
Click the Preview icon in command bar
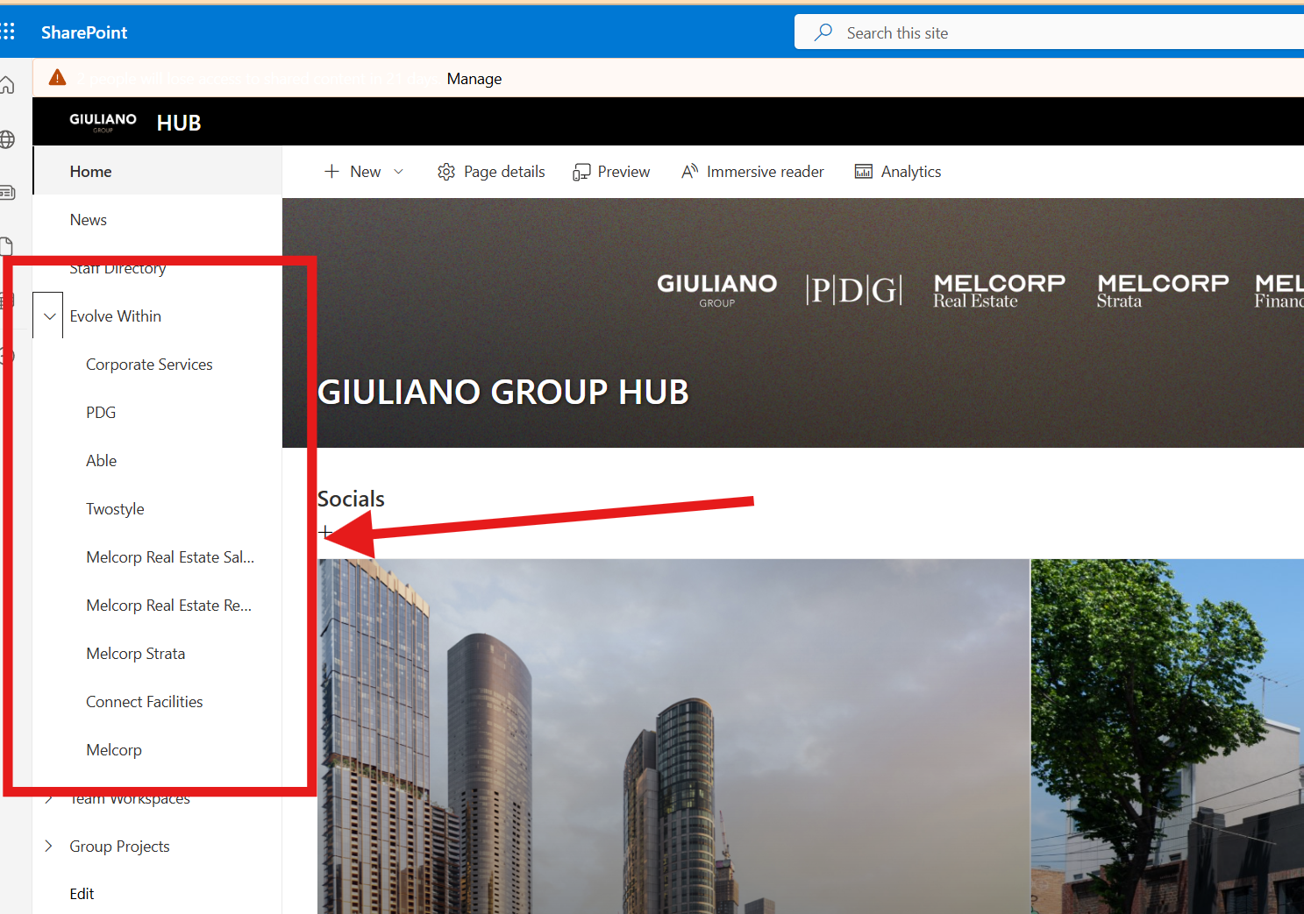tap(581, 172)
